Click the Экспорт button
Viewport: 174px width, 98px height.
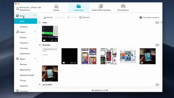(60, 17)
